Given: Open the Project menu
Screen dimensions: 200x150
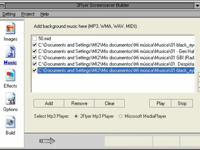Looking at the screenshot, I should [x=28, y=14].
